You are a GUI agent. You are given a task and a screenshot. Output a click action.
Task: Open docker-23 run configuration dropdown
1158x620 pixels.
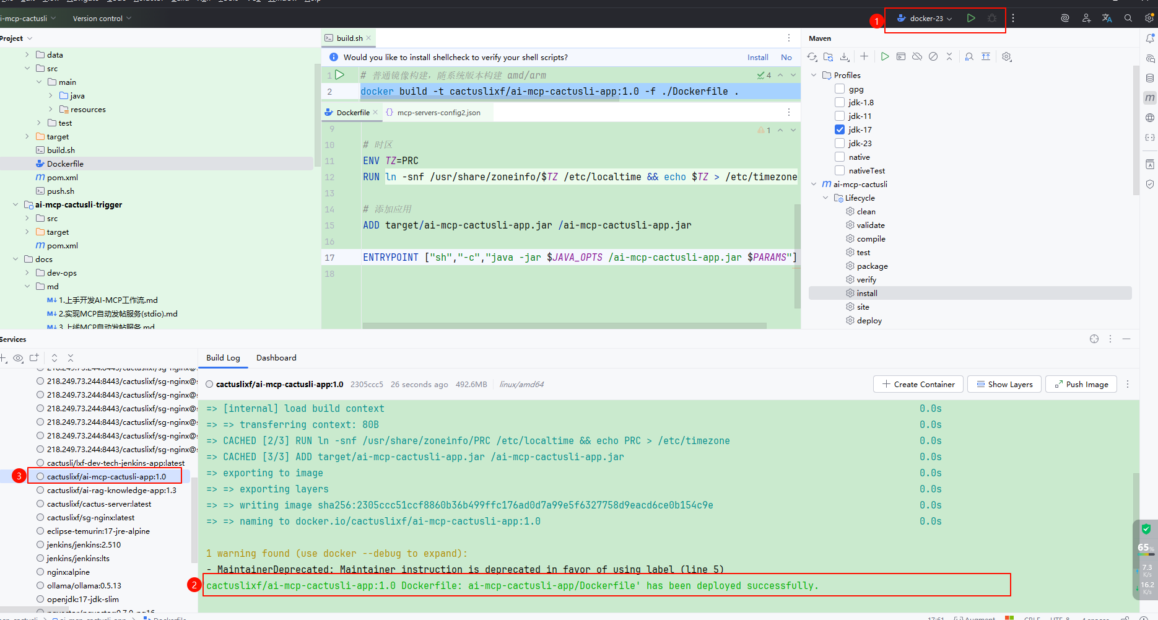[x=925, y=19]
